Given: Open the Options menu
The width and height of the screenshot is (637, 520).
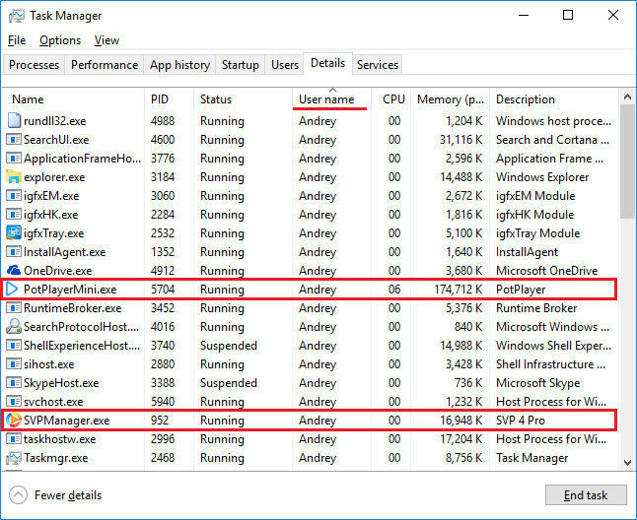Looking at the screenshot, I should pyautogui.click(x=60, y=40).
